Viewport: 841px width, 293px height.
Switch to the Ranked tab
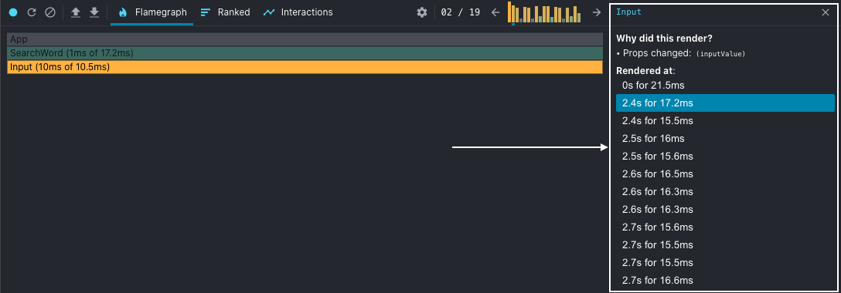pos(225,12)
